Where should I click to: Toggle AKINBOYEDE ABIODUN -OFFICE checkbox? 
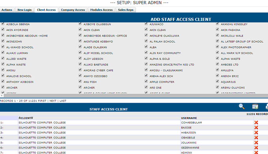(80, 35)
